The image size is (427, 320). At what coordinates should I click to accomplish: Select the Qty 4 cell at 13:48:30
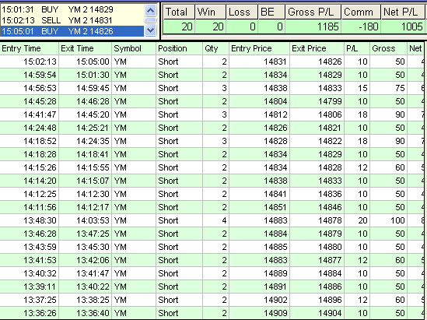(x=215, y=220)
